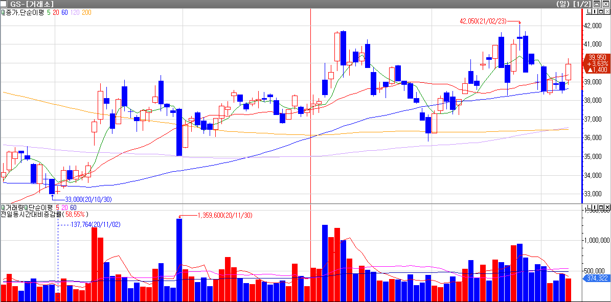The width and height of the screenshot is (611, 302).
Task: Click the GS-[거래소] window title
Action: tap(32, 4)
